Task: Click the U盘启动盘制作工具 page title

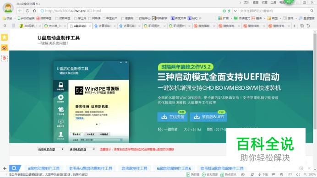Action: (x=59, y=38)
